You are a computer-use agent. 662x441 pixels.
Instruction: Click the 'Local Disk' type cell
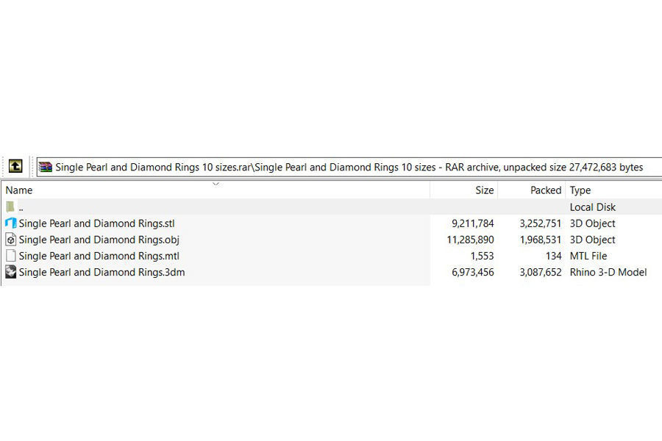[592, 207]
